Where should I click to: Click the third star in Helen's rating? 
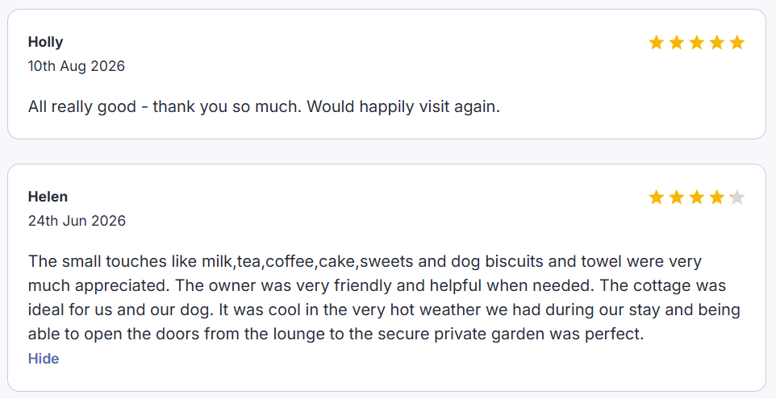(697, 197)
